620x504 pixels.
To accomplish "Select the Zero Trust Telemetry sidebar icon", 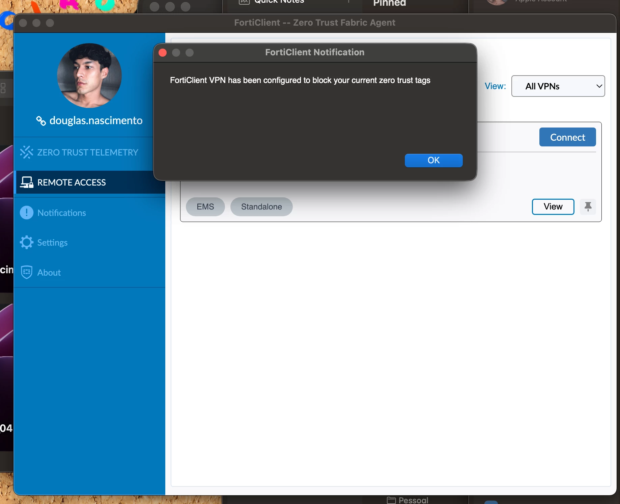I will click(x=27, y=152).
